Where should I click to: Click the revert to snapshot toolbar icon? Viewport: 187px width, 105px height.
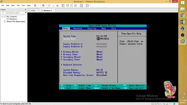click(53, 6)
